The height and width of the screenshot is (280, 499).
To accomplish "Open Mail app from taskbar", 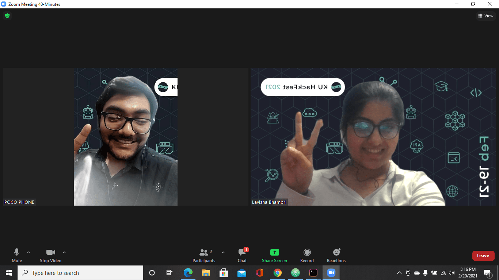I will click(x=242, y=273).
